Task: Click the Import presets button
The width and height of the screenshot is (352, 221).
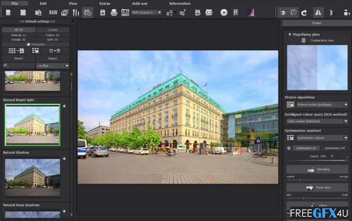Action: coord(19,58)
